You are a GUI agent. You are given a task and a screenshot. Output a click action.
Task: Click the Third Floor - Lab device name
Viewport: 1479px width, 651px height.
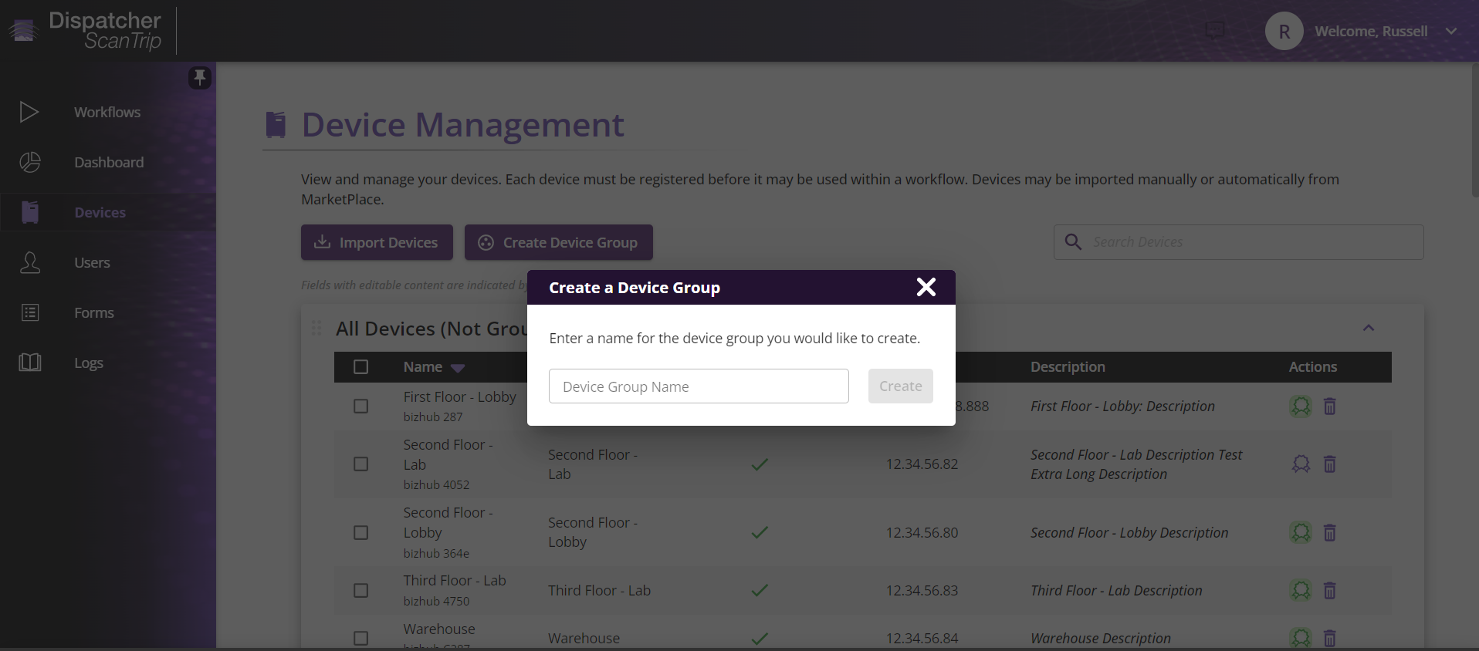tap(454, 580)
